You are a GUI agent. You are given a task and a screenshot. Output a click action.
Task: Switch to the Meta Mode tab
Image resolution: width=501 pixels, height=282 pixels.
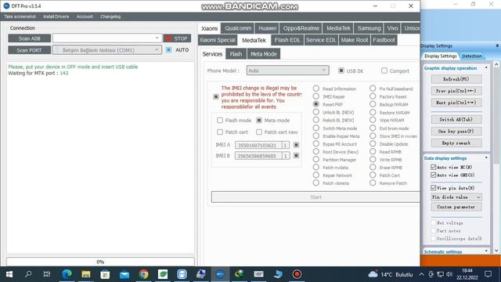(264, 54)
